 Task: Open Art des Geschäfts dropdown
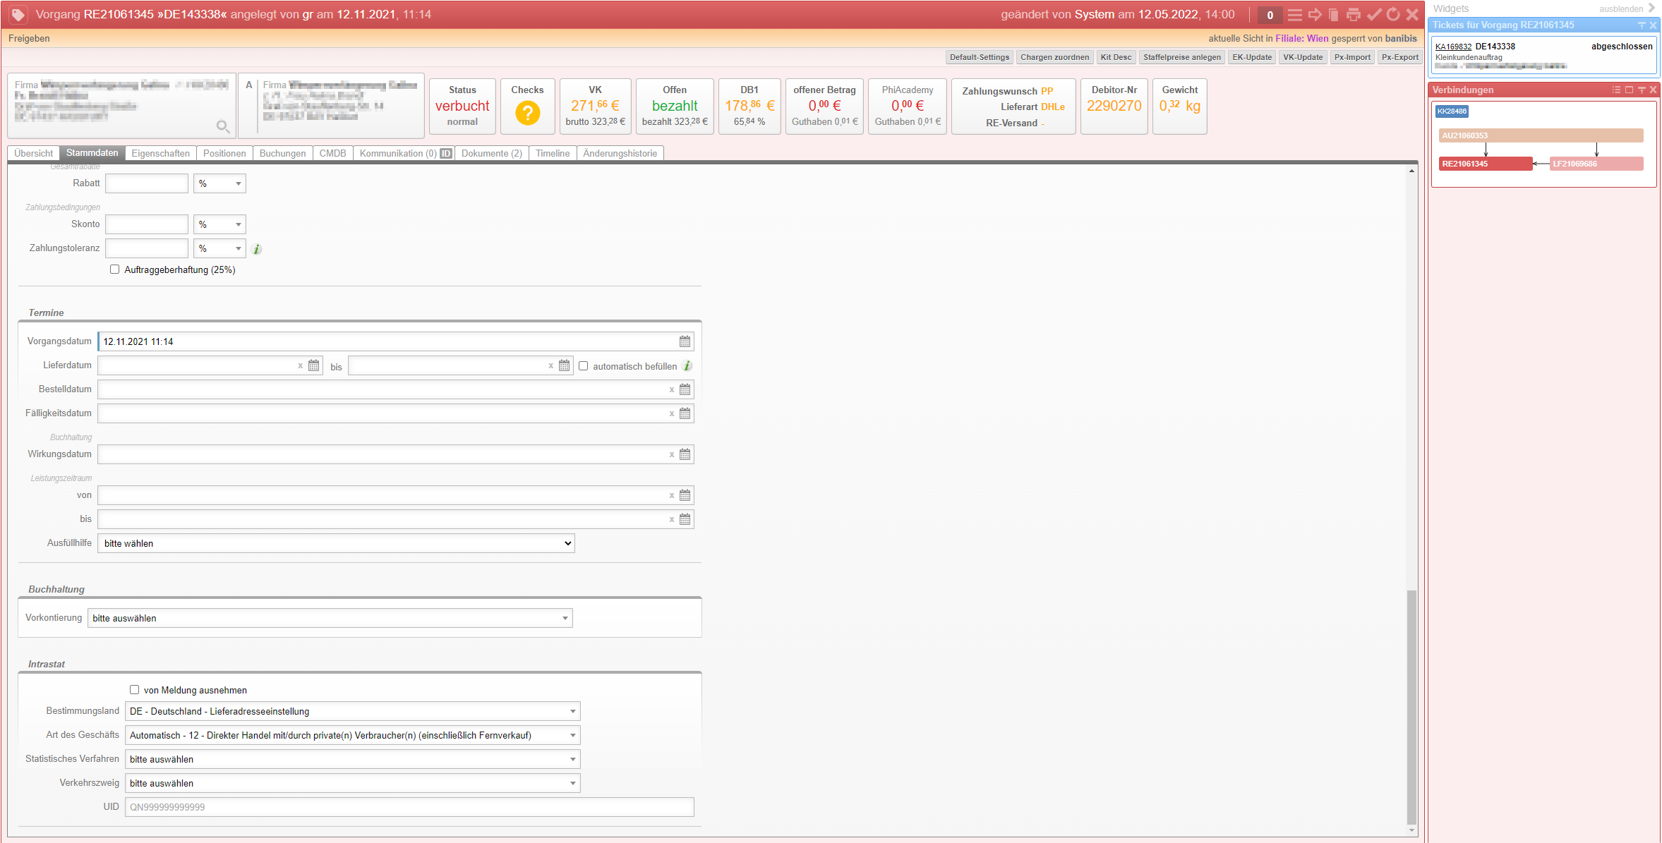tap(352, 735)
